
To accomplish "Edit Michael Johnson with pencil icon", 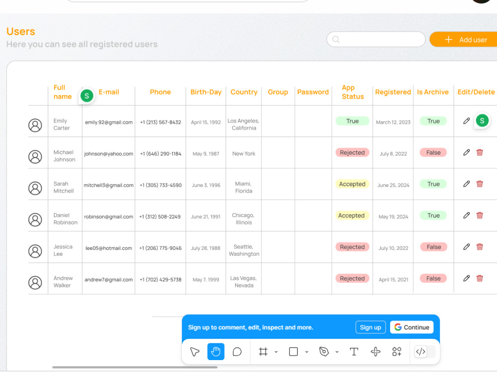I will click(466, 152).
